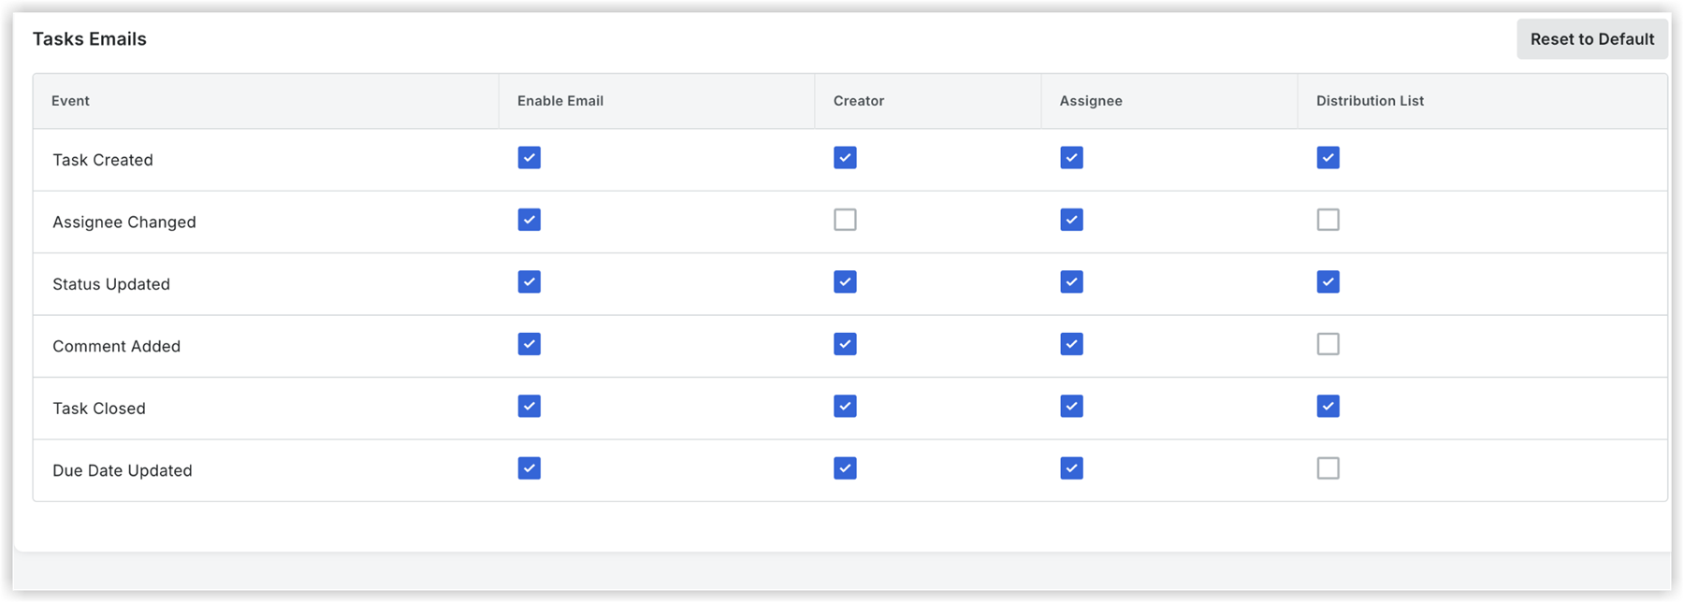
Task: Click the Reset to Default button
Action: pos(1591,39)
